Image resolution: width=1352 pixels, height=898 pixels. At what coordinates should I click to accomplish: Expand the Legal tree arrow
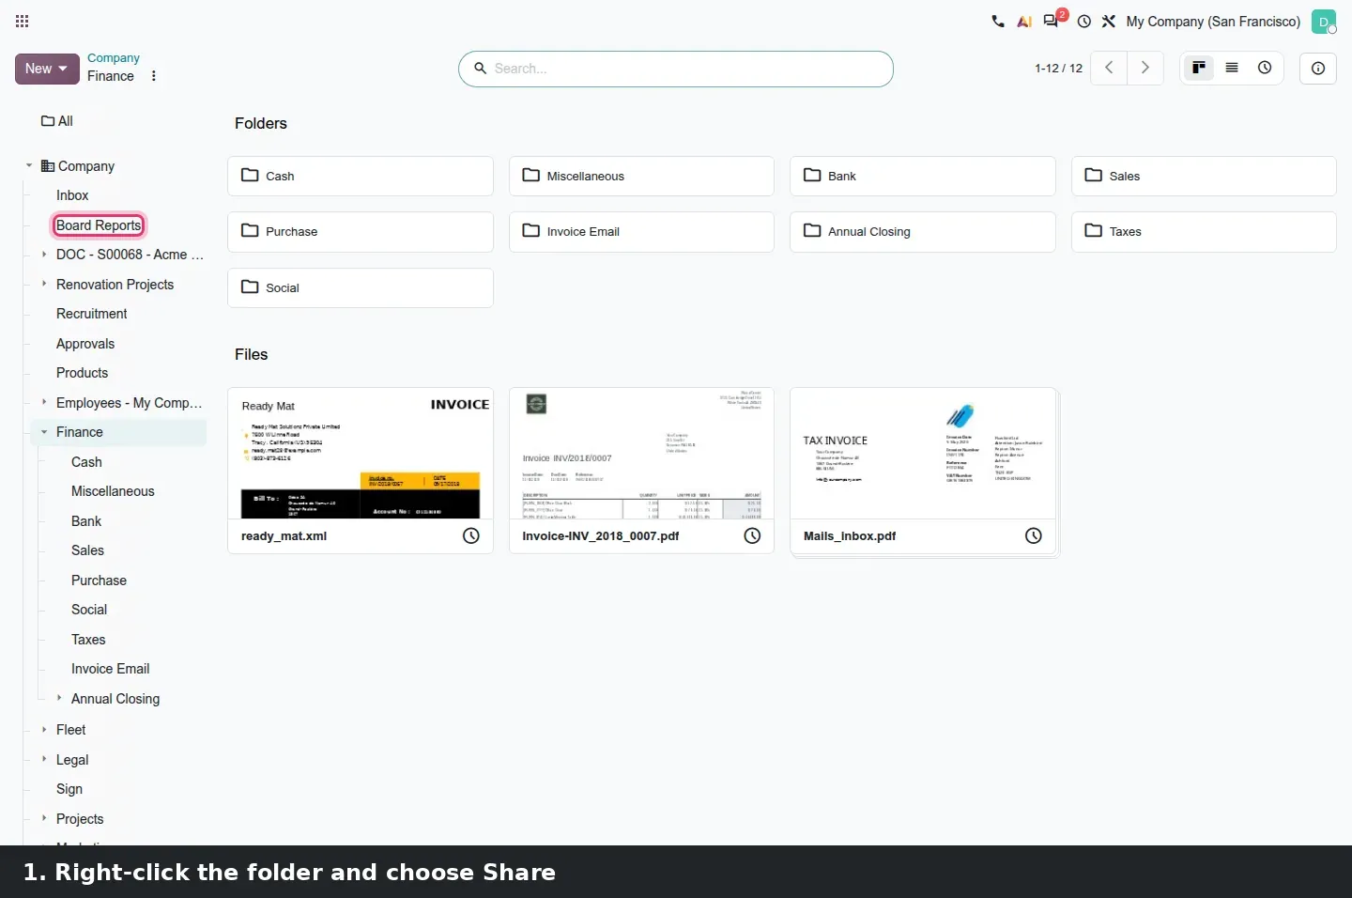44,758
